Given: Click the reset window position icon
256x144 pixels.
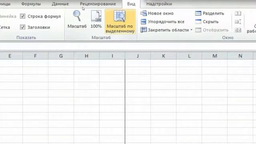Looking at the screenshot, I should click(238, 30).
